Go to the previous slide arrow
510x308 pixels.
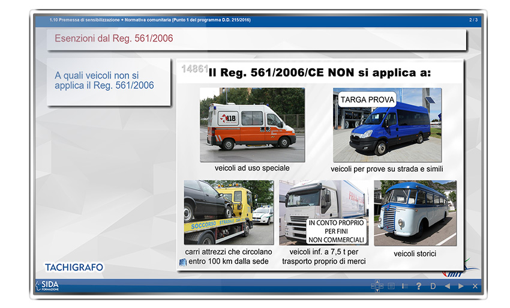click(447, 286)
